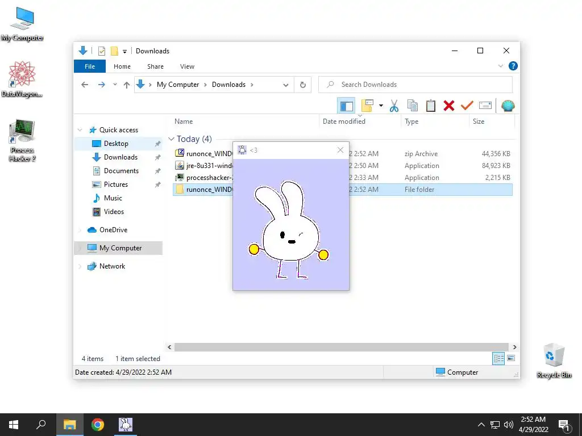Open taskbar search magnifier

coord(41,425)
